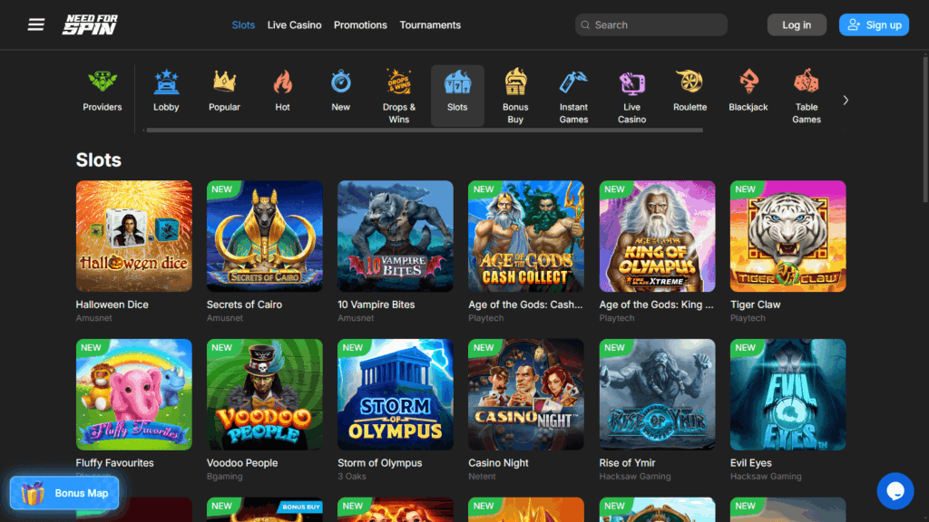Choose the Blackjack category icon
The image size is (929, 522).
(748, 82)
